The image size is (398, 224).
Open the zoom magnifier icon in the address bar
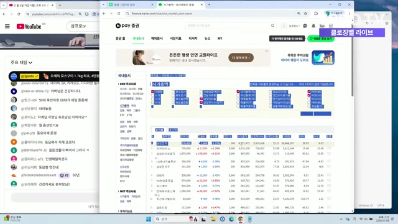[298, 14]
